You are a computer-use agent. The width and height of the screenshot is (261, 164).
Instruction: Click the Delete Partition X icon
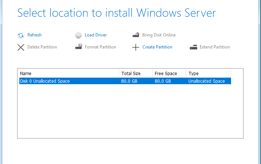tap(21, 47)
